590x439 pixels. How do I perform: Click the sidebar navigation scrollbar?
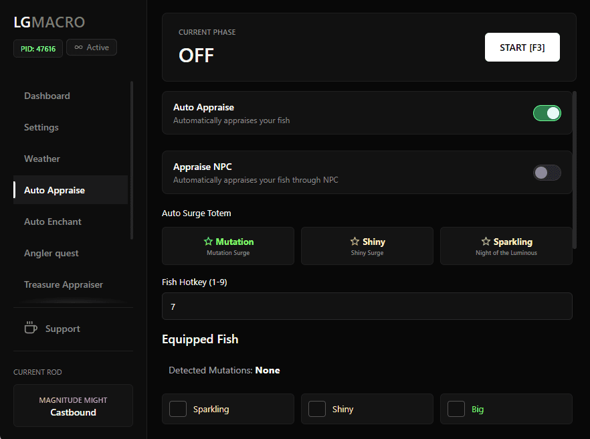(x=132, y=160)
